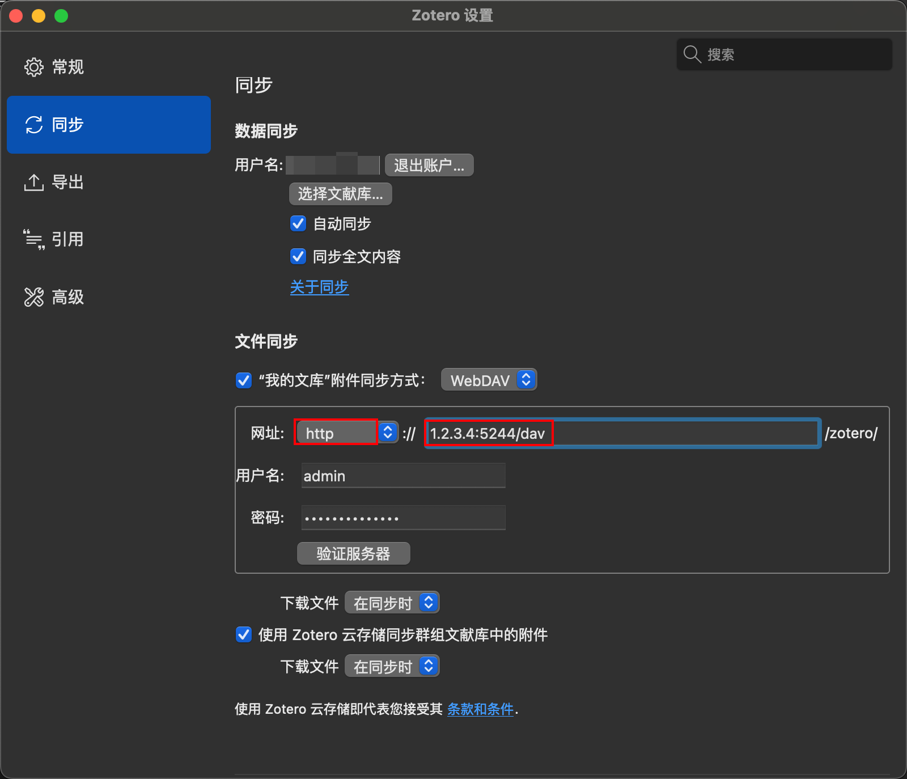Open the WebDAV sync method dropdown
Screen dimensions: 907x779
(489, 380)
